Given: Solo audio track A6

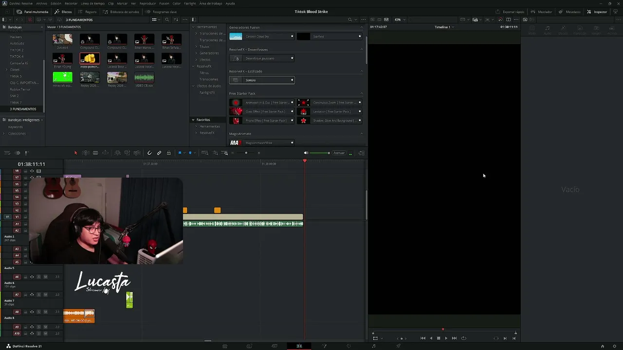Looking at the screenshot, I should click(x=39, y=277).
